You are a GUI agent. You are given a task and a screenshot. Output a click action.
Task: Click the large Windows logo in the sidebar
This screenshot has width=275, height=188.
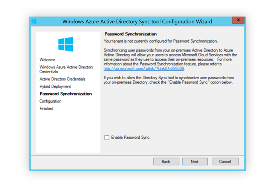[x=66, y=44]
